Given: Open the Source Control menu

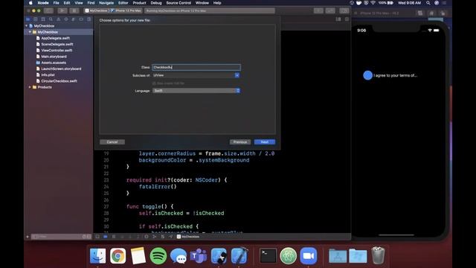Looking at the screenshot, I should (x=178, y=3).
